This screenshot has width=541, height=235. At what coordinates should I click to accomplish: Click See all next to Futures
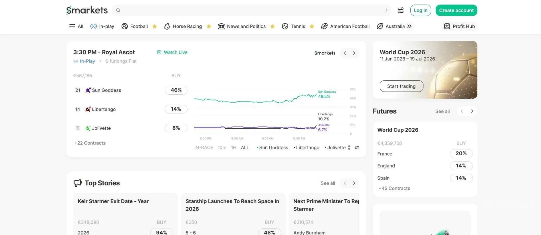click(443, 111)
